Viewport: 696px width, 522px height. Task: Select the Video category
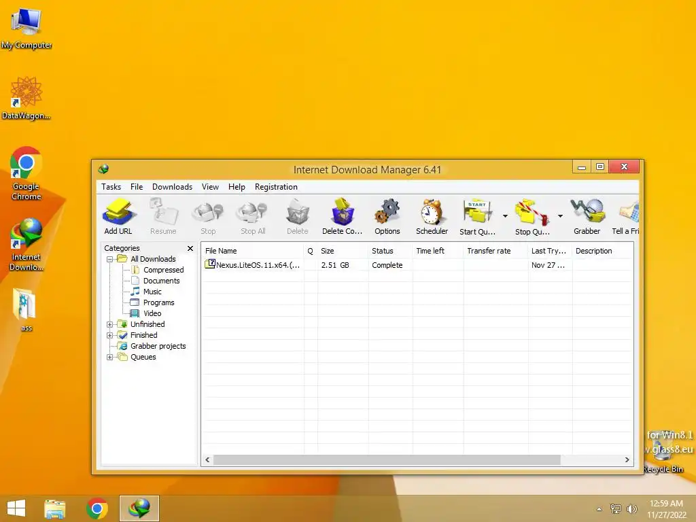coord(152,313)
